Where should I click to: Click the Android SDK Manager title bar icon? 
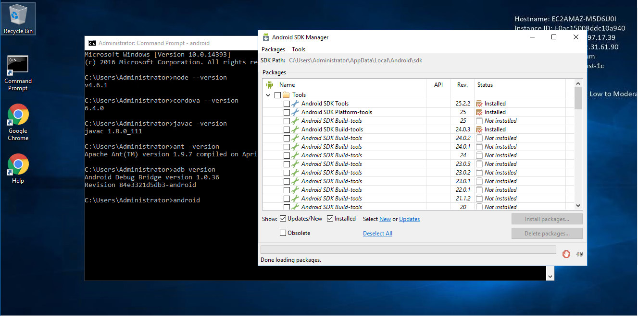(x=265, y=37)
